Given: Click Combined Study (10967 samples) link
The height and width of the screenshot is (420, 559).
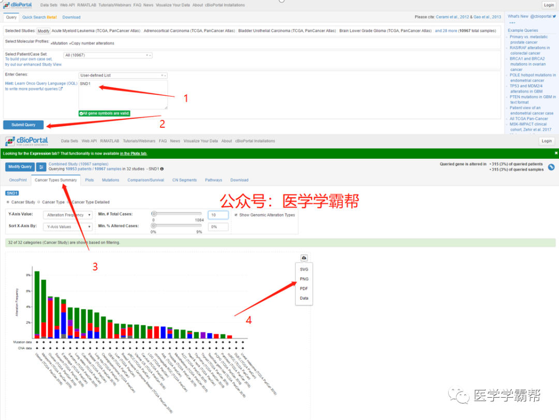Looking at the screenshot, I should tap(79, 164).
